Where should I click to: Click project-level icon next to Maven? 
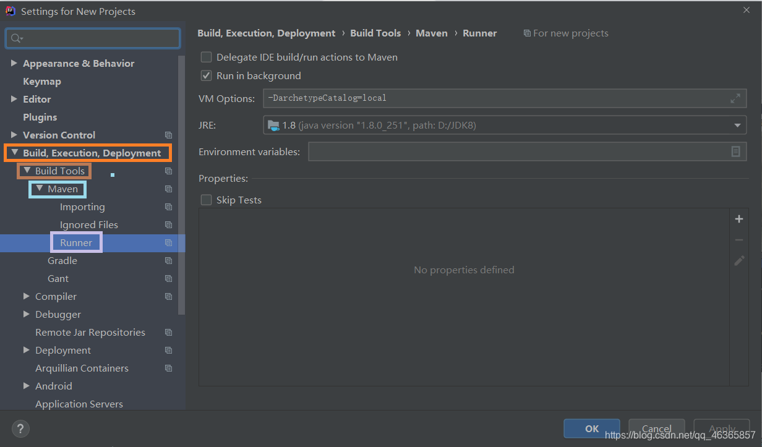(168, 189)
